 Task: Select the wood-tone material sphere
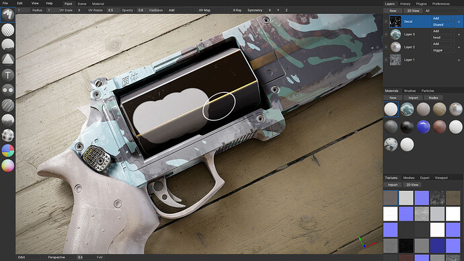(x=439, y=109)
